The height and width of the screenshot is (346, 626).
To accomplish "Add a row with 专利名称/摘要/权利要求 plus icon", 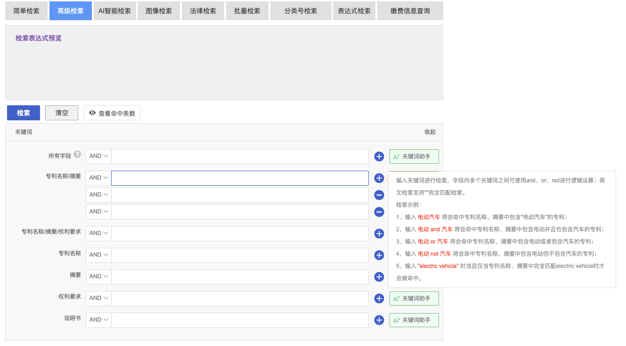I will [379, 234].
